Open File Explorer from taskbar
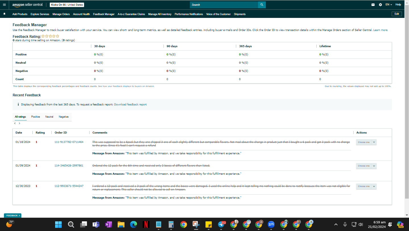 click(121, 224)
